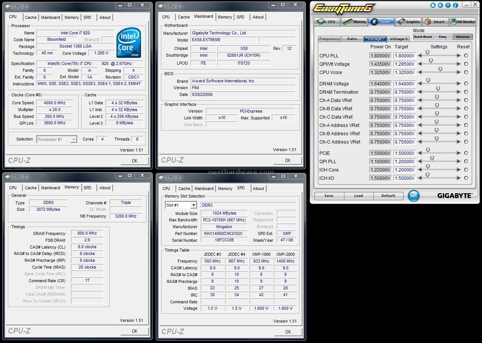Open the EasyTune6 Graphics tab
This screenshot has height=343, width=482.
pyautogui.click(x=408, y=22)
